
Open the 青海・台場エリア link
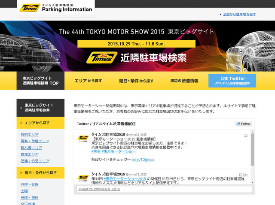click(x=35, y=141)
